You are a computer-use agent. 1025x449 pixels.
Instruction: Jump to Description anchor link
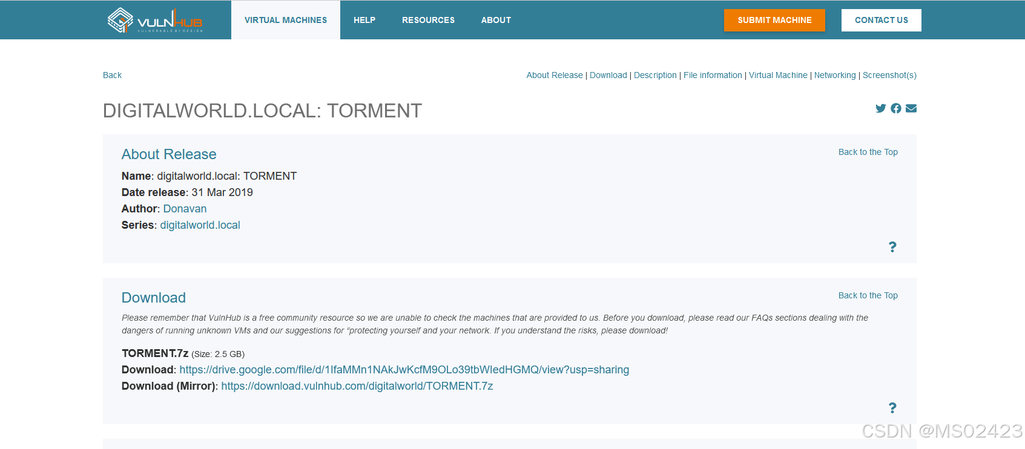pyautogui.click(x=655, y=75)
